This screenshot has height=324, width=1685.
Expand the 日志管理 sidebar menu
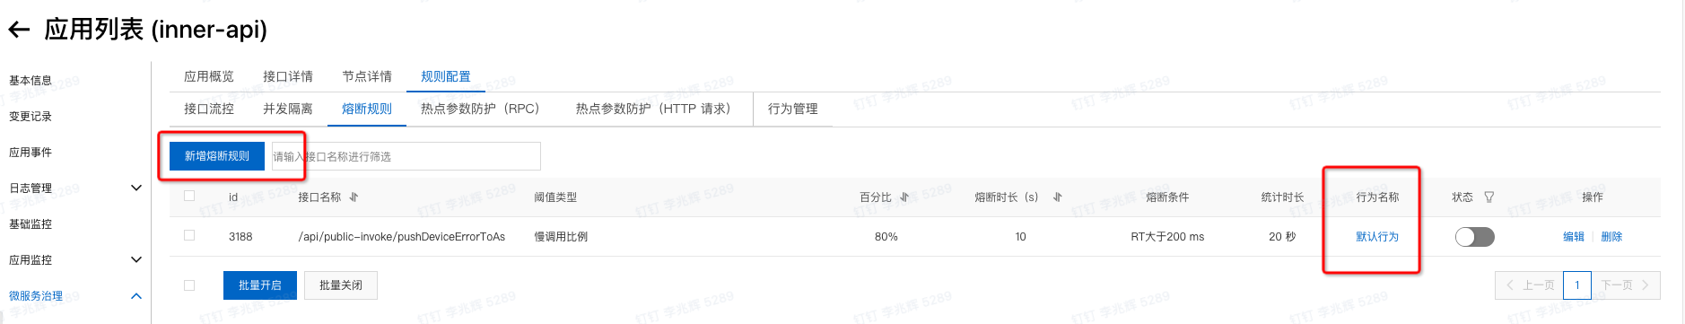tap(136, 188)
